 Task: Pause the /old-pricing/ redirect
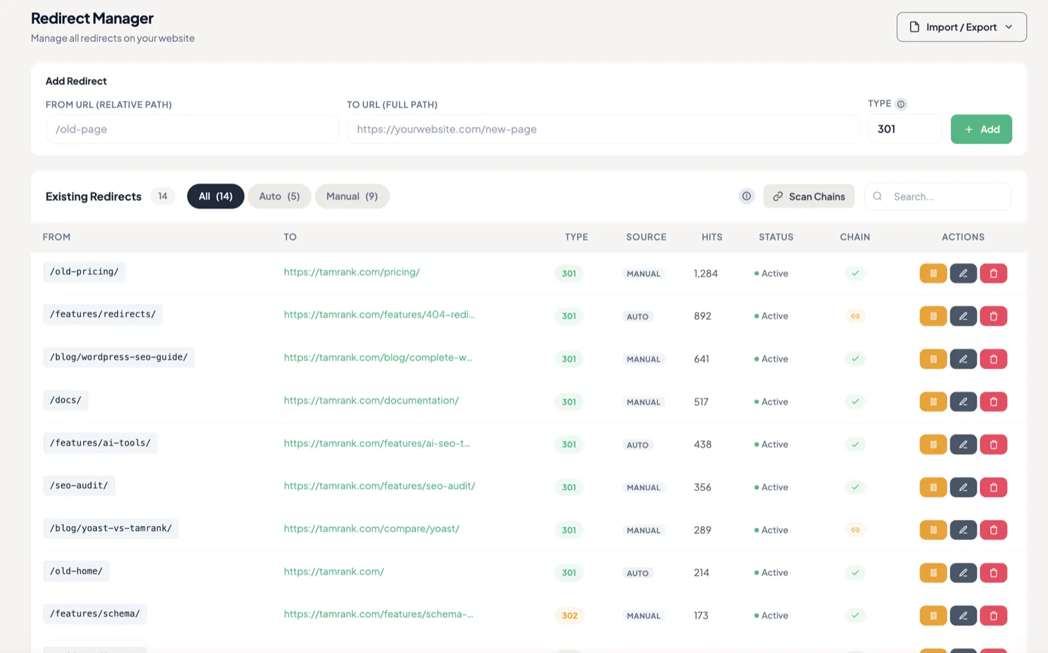coord(933,274)
